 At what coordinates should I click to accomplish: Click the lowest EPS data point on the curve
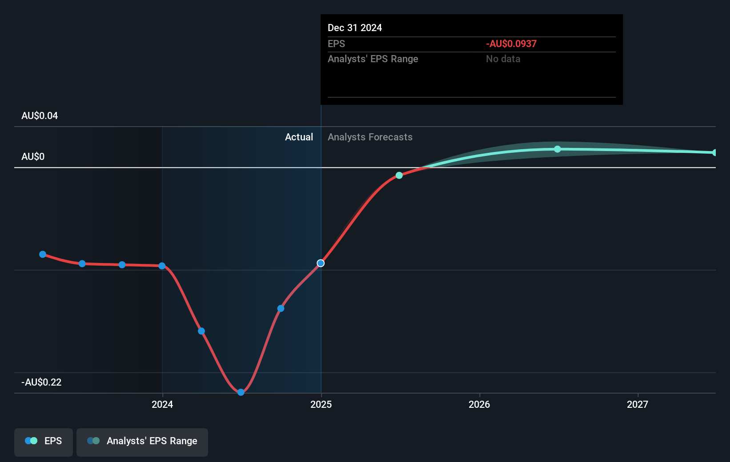pyautogui.click(x=241, y=392)
